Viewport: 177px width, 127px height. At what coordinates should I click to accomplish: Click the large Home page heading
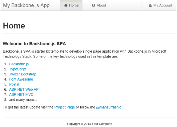pos(14,26)
